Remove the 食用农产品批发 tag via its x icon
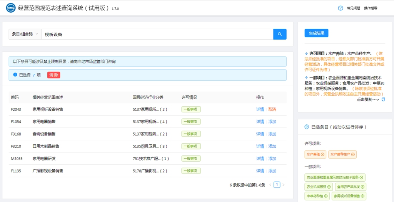The image size is (394, 202). [x=363, y=187]
